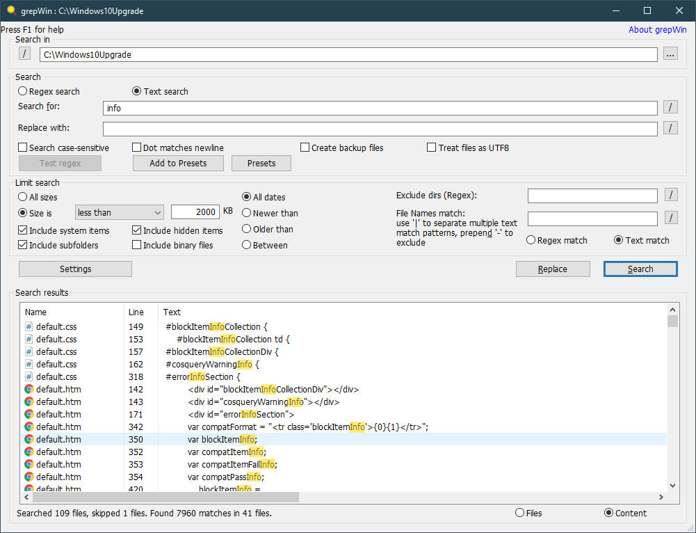Click Chrome icon on default.htm line 354 row
Screen dimensions: 696x533
(29, 477)
